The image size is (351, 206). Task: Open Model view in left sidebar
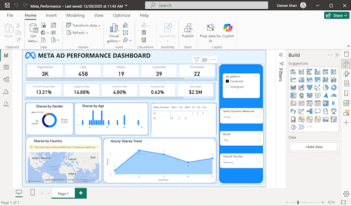tap(6, 79)
